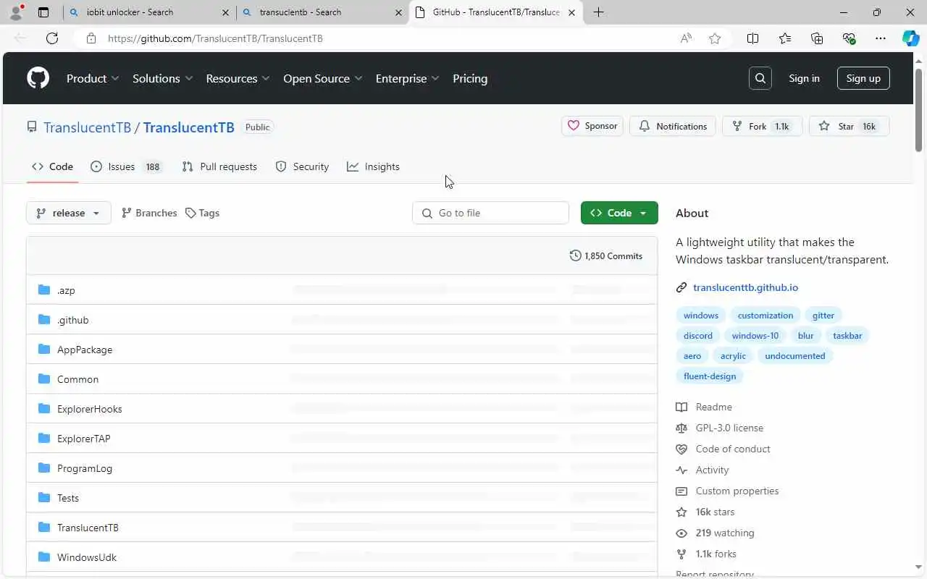Open the translucenttb.github.io website link
The image size is (927, 579).
(x=745, y=287)
